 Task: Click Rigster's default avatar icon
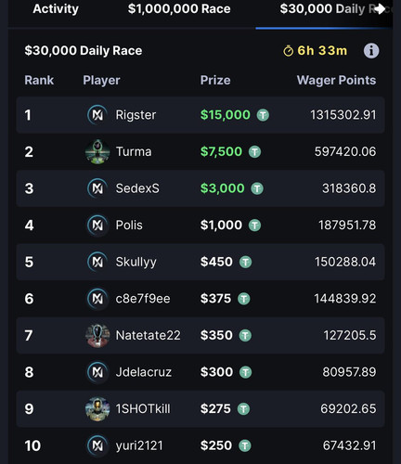pos(97,115)
